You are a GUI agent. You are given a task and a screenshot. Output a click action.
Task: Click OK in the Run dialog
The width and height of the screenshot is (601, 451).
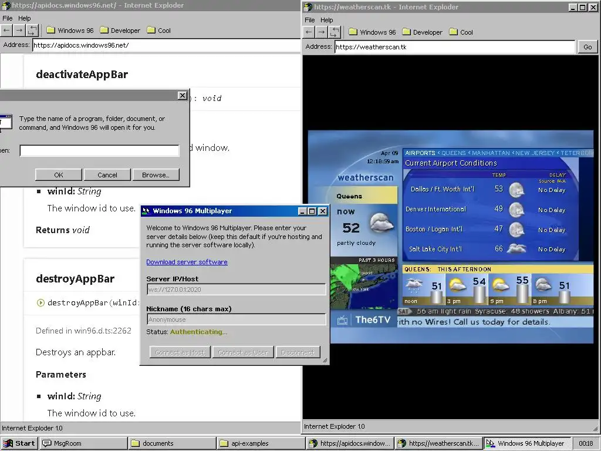pyautogui.click(x=59, y=175)
